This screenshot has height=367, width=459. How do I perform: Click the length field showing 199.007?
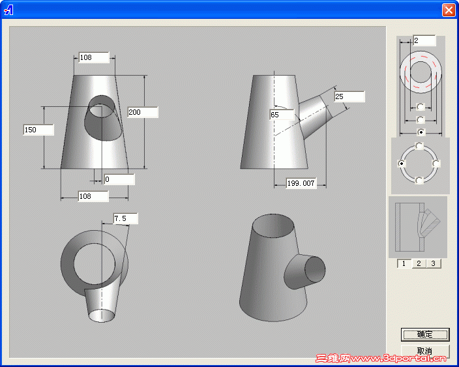point(301,184)
